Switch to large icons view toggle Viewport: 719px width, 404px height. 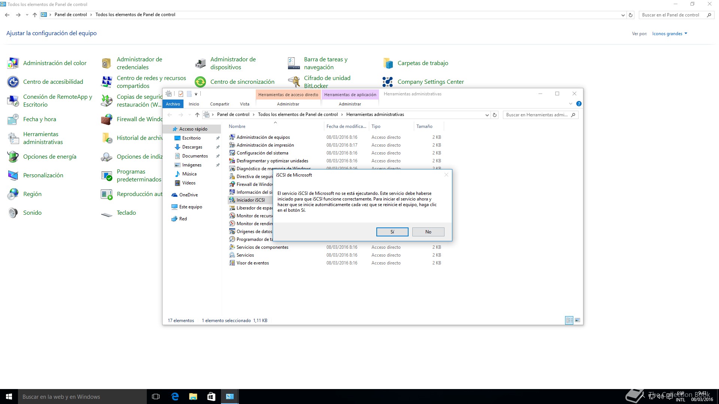pyautogui.click(x=577, y=320)
